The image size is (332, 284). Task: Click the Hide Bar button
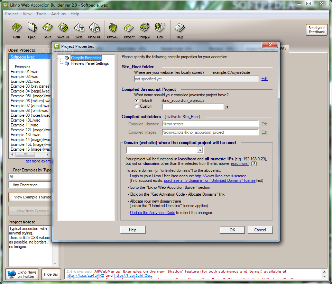(51, 274)
